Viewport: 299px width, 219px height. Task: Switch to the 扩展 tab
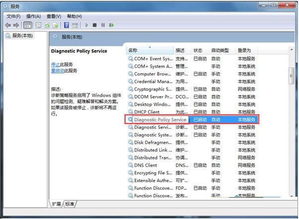point(56,204)
